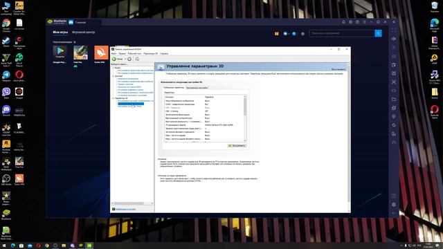Collapse the Видео tree node
The image size is (443, 249).
[x=114, y=68]
